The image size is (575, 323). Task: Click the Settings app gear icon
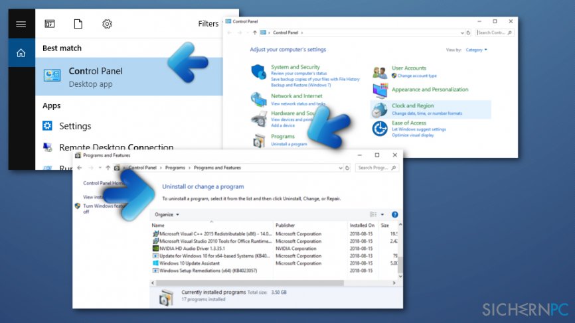tap(47, 125)
